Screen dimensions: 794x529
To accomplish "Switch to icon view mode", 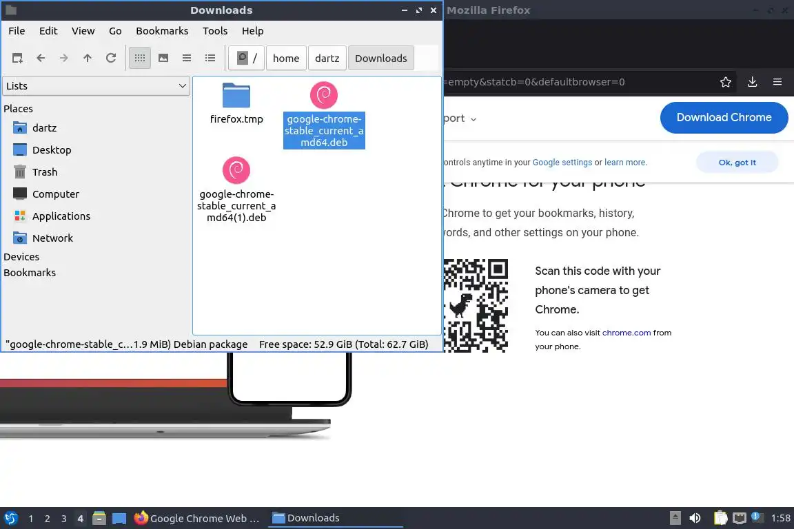I will pyautogui.click(x=140, y=59).
